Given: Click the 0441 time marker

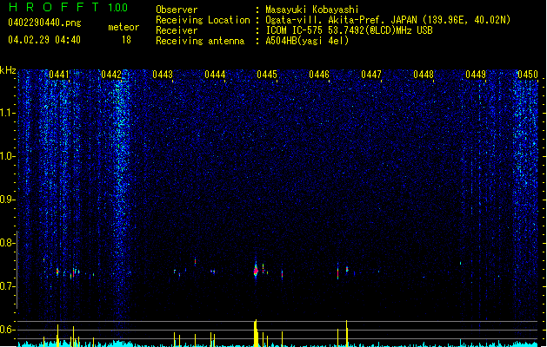Looking at the screenshot, I should click(x=59, y=75).
